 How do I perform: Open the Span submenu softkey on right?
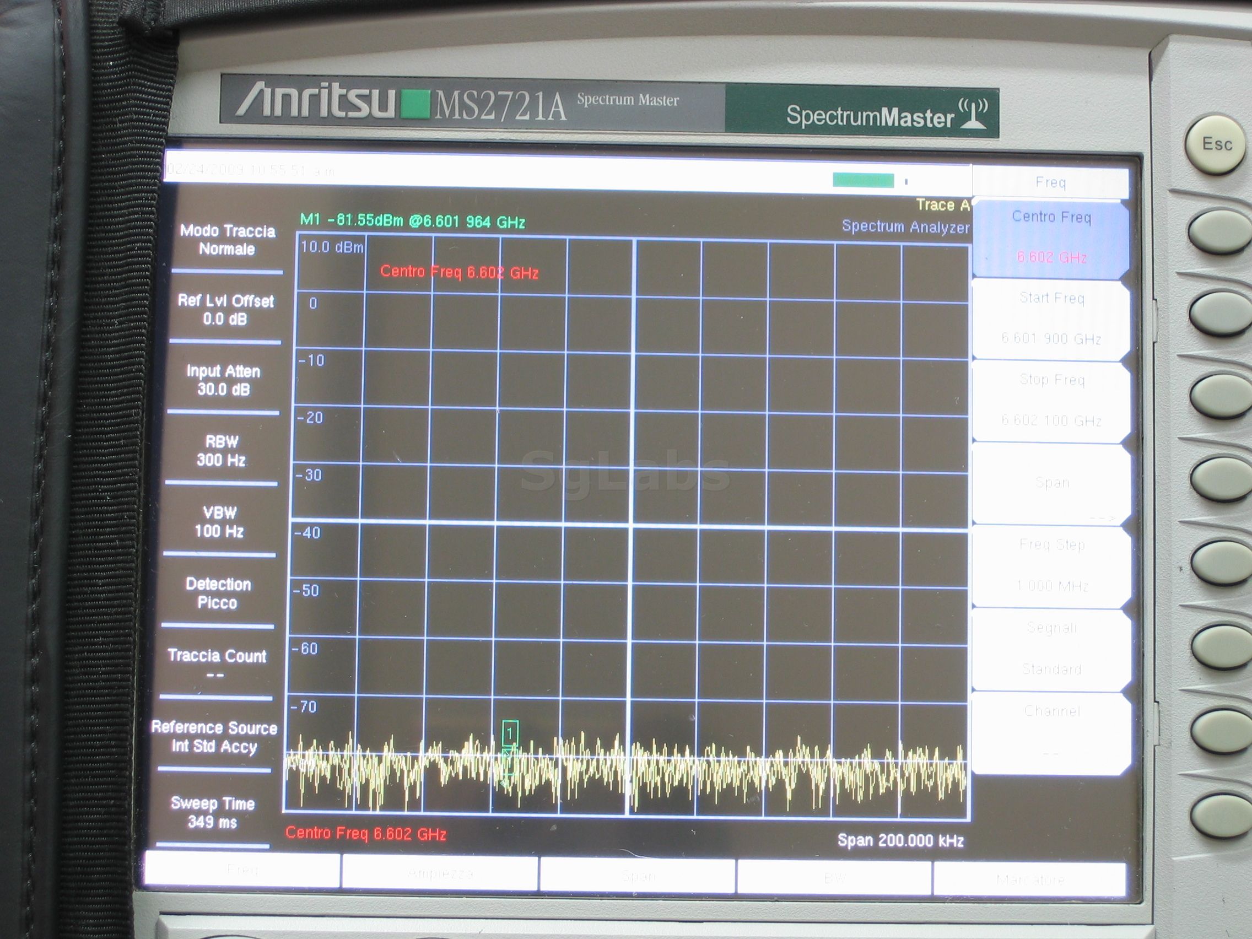tap(1051, 484)
